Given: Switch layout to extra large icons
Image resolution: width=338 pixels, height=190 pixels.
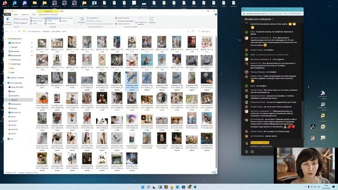Looking at the screenshot, I should tap(37, 18).
